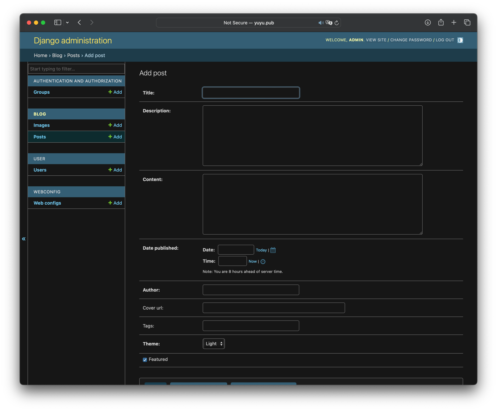Click Change Password link
Image resolution: width=497 pixels, height=411 pixels.
pos(411,40)
